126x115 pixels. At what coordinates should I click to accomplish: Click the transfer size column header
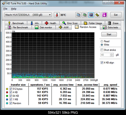coord(18,85)
